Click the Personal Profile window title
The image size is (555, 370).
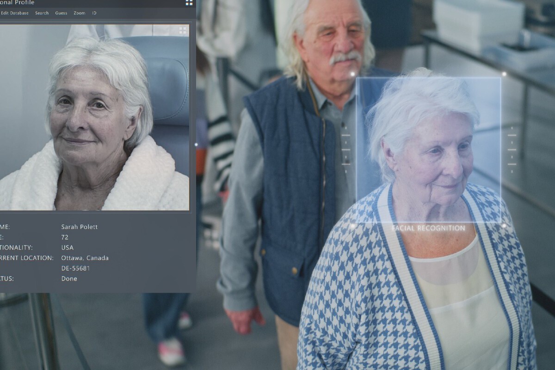pos(17,3)
